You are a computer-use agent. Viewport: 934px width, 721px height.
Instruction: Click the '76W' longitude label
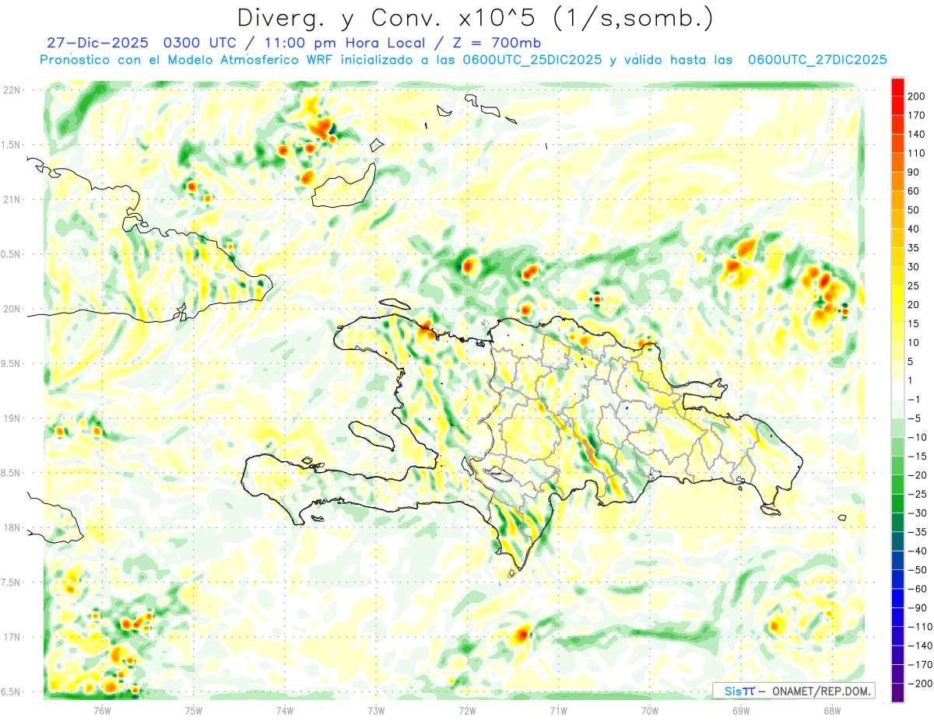[x=102, y=711]
